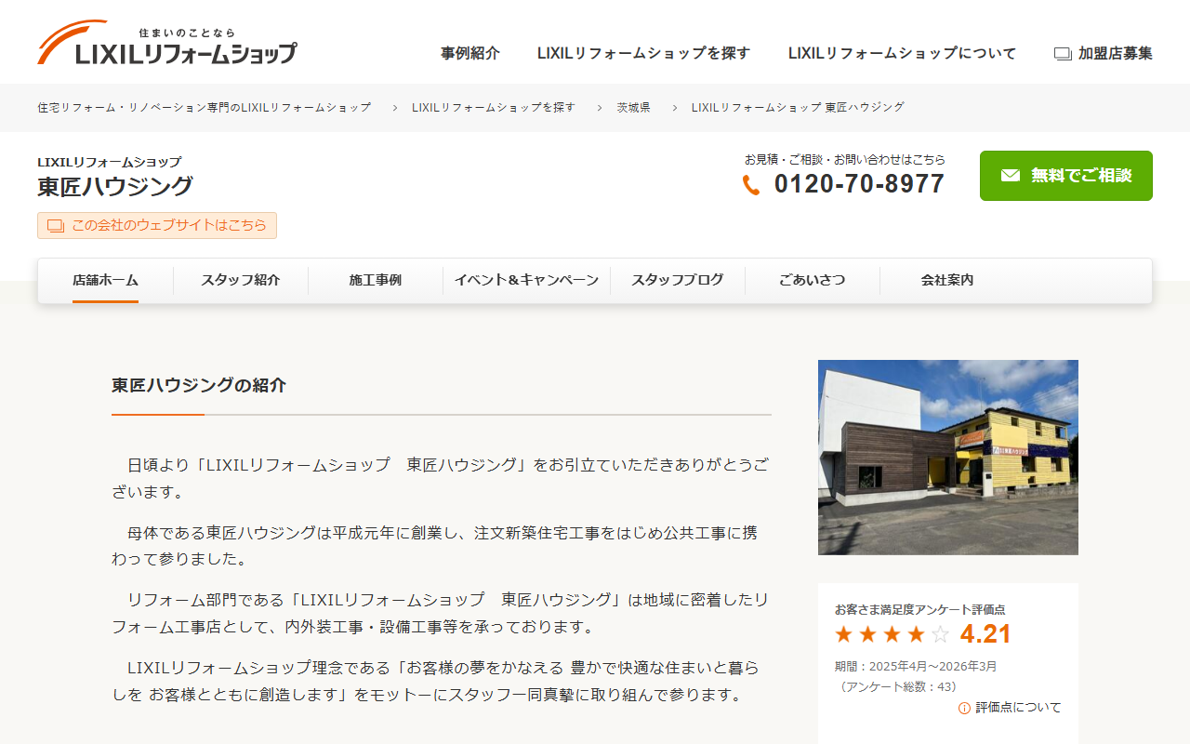
Task: Select the イベント＆キャンペーン tab
Action: [526, 280]
